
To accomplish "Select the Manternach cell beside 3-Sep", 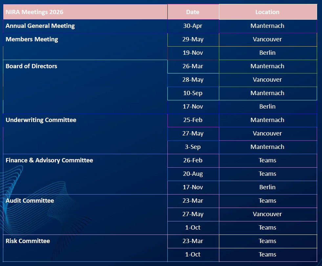I will 267,147.
